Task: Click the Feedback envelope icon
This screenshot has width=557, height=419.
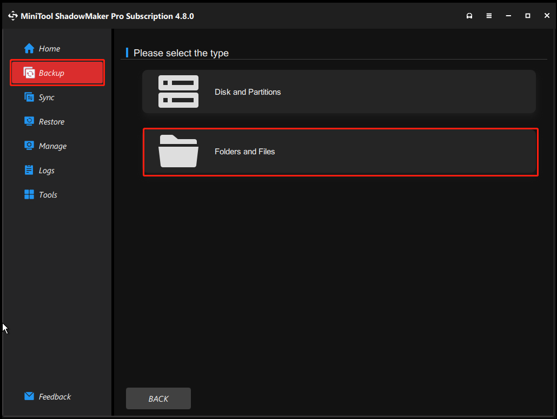Action: click(28, 396)
